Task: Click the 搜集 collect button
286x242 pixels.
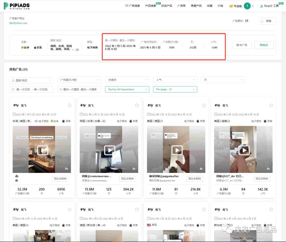Action: pos(267,21)
